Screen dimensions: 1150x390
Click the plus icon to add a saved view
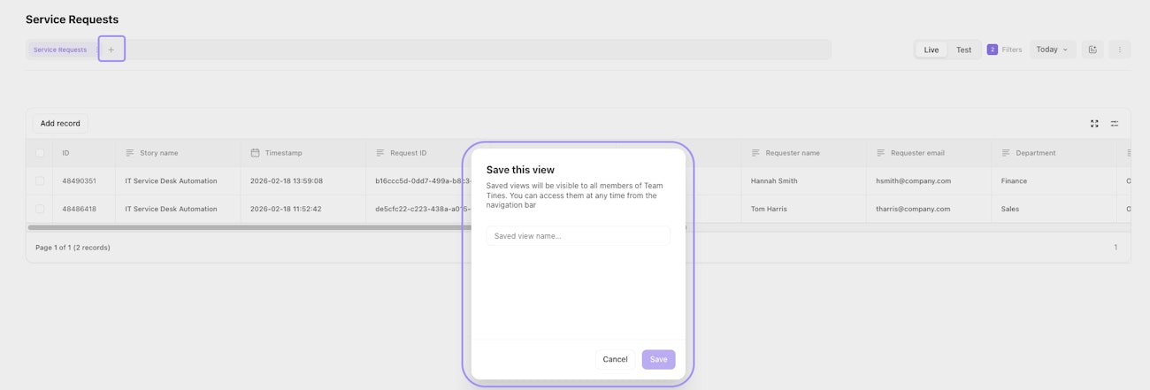click(111, 50)
